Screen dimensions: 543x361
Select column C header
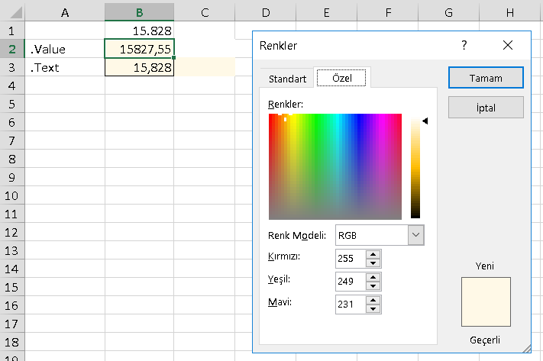205,12
